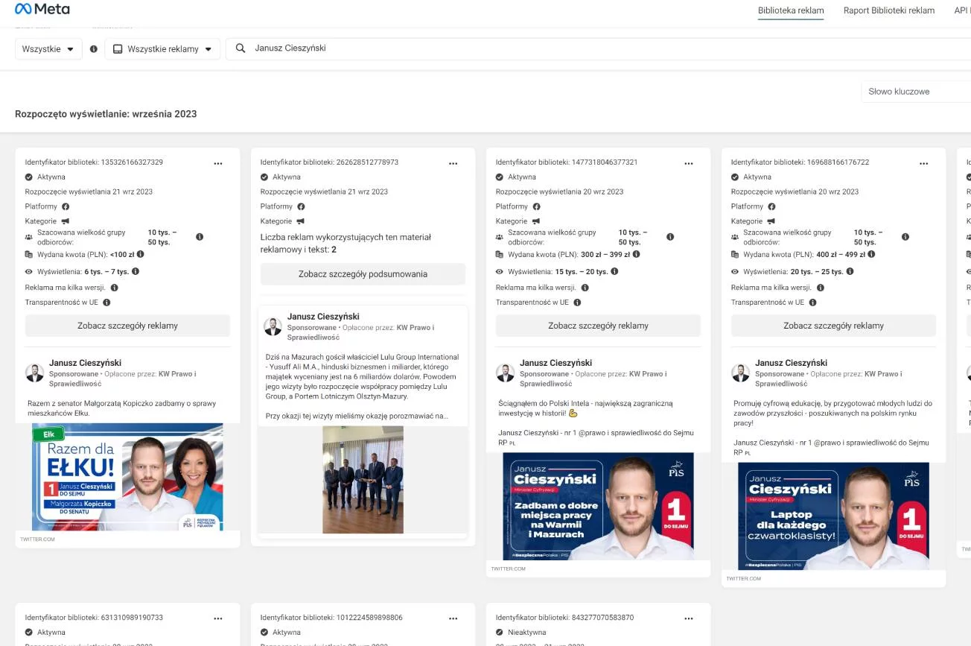
Task: Open three-dot menu for ad 843277070583870
Action: [x=689, y=618]
